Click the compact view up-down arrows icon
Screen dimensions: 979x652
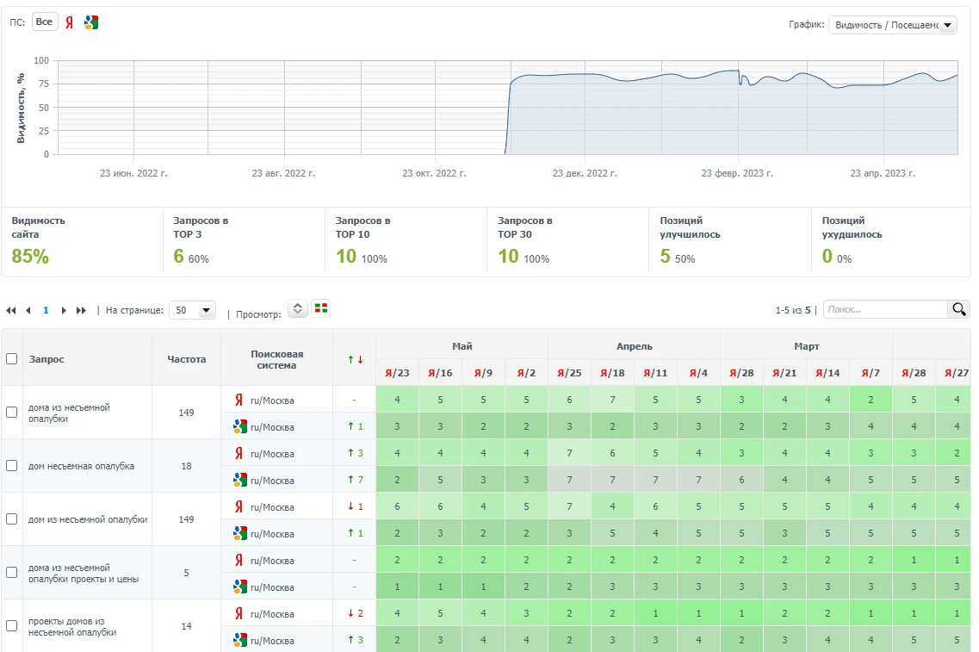298,308
